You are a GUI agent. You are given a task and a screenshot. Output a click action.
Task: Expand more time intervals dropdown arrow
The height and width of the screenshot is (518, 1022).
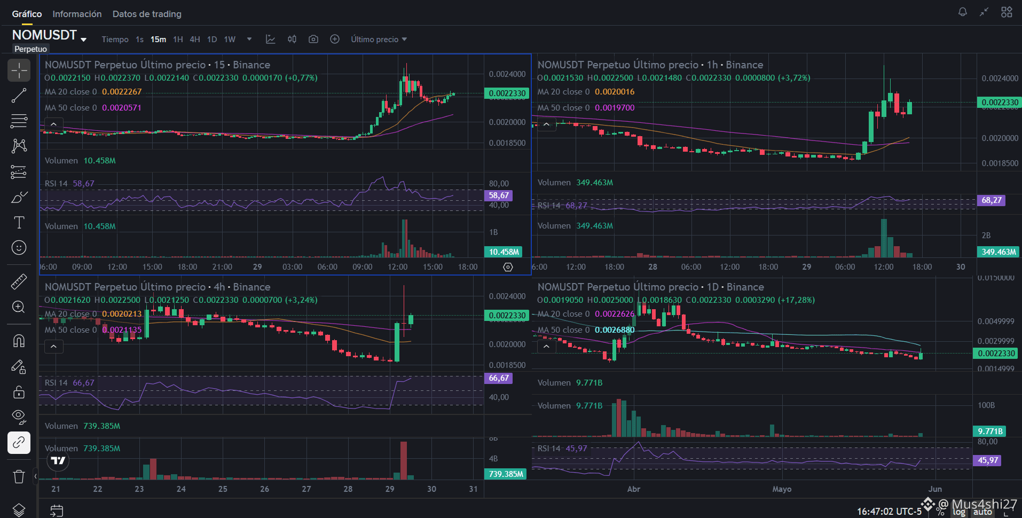tap(249, 39)
